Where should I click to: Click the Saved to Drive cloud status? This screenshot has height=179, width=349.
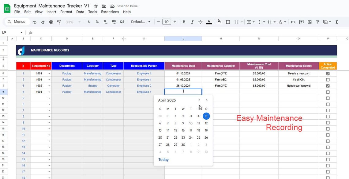124,6
